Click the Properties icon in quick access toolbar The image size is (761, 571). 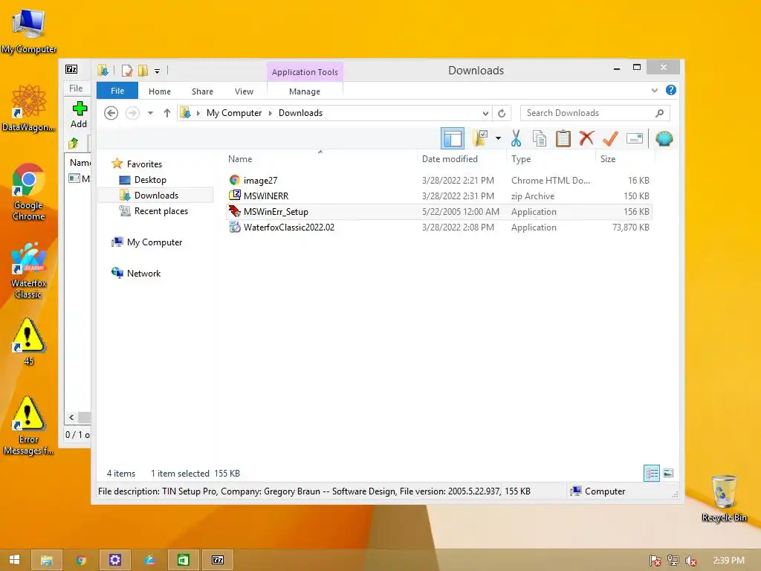pos(127,71)
